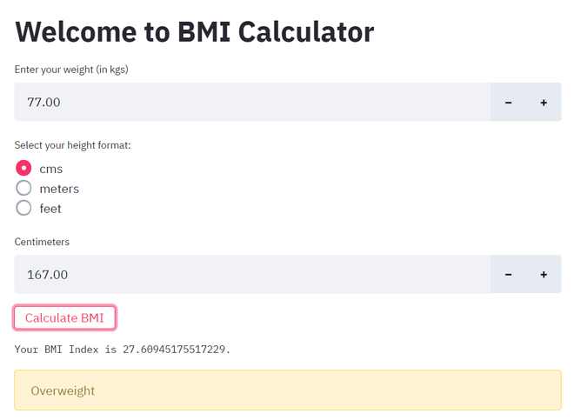The image size is (574, 420).
Task: Focus the Centimeters field showing 167.00
Action: point(252,275)
